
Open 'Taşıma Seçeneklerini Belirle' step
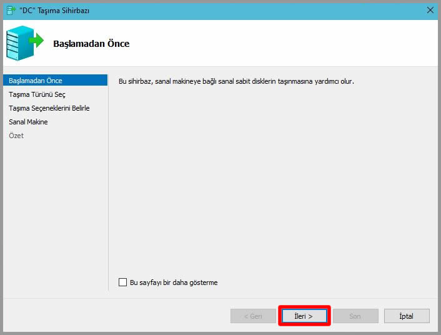pyautogui.click(x=49, y=108)
